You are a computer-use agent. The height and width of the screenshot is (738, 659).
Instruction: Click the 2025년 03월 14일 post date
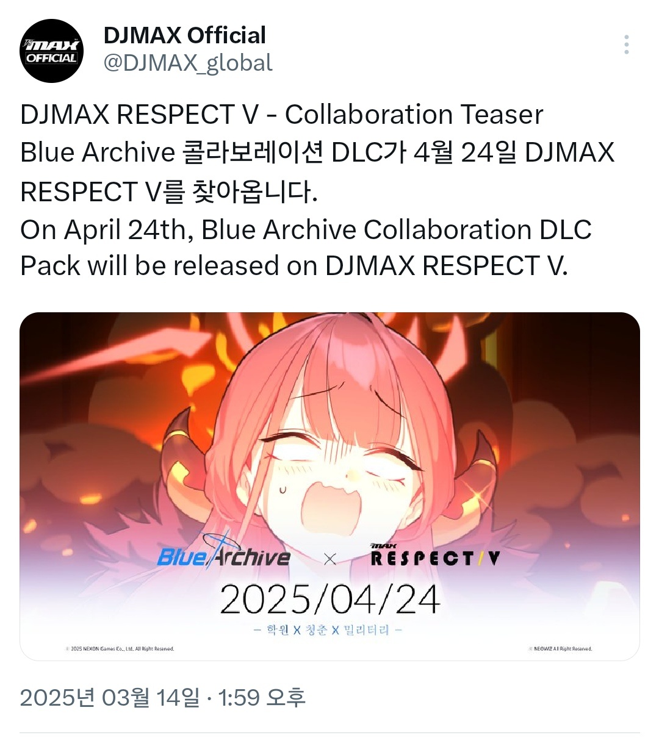[x=110, y=697]
